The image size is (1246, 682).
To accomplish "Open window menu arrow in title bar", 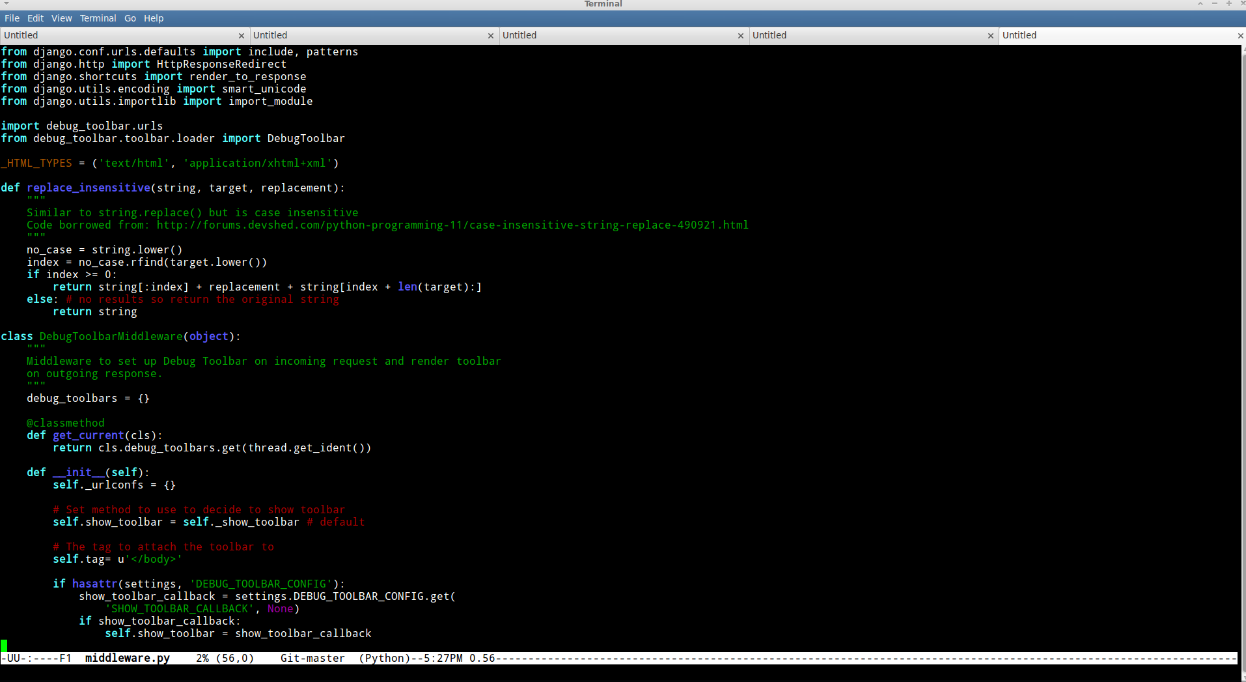I will pos(6,4).
